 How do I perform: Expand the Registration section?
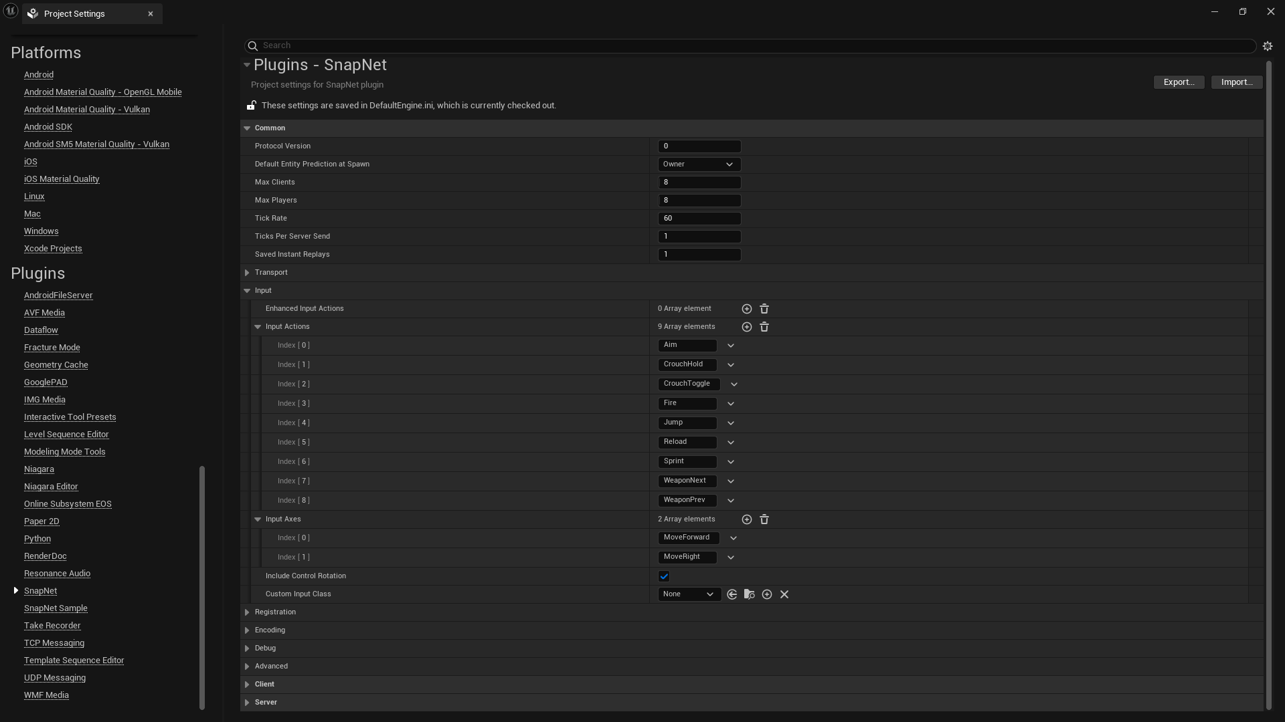(247, 612)
